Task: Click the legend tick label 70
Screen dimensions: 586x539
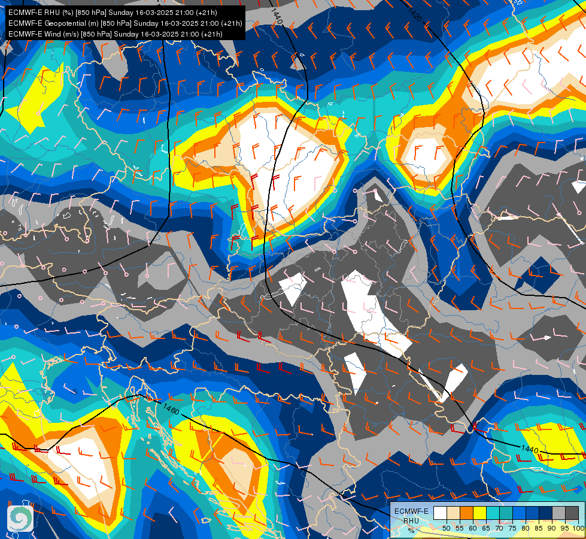Action: click(499, 528)
